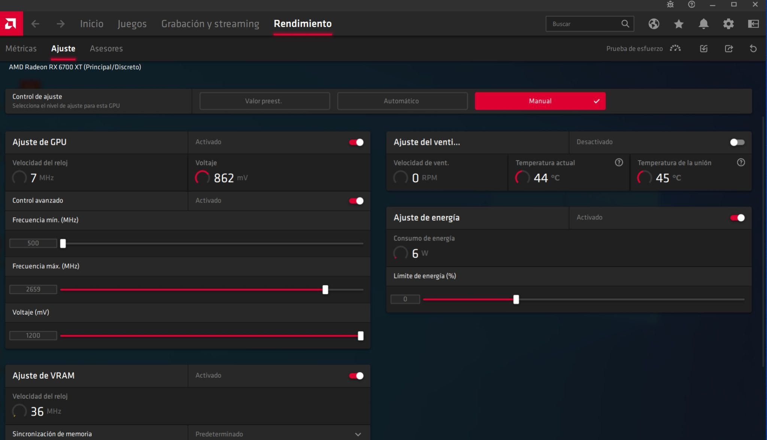This screenshot has width=767, height=440.
Task: Open notifications via the bell icon
Action: [703, 24]
